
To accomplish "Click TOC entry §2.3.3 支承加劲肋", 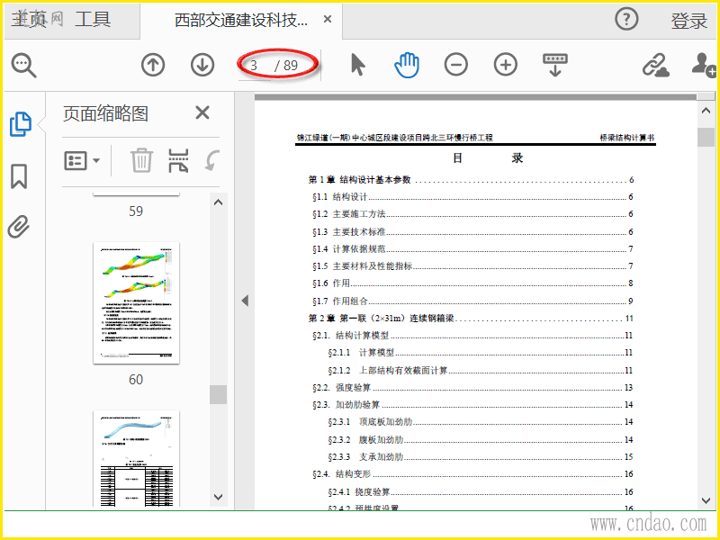I will pos(481,457).
